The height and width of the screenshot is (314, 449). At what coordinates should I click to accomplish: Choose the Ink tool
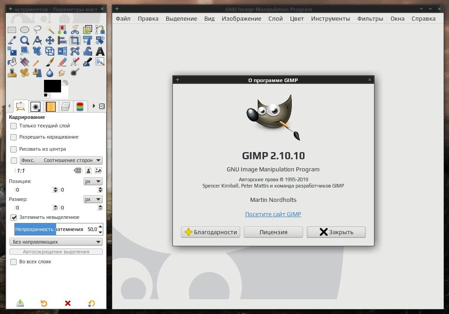(x=88, y=62)
